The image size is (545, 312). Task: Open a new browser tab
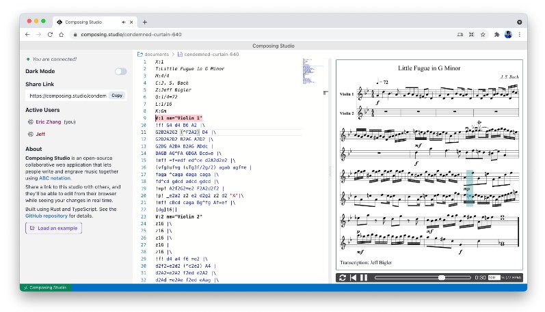pyautogui.click(x=144, y=22)
